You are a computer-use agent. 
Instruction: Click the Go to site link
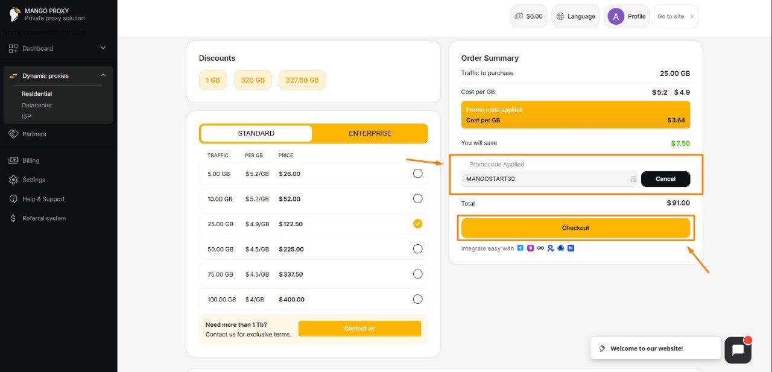click(x=675, y=16)
